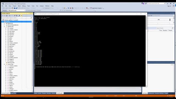Switch to the Locals tab
Screen dimensions: 176x99
(x=39, y=93)
